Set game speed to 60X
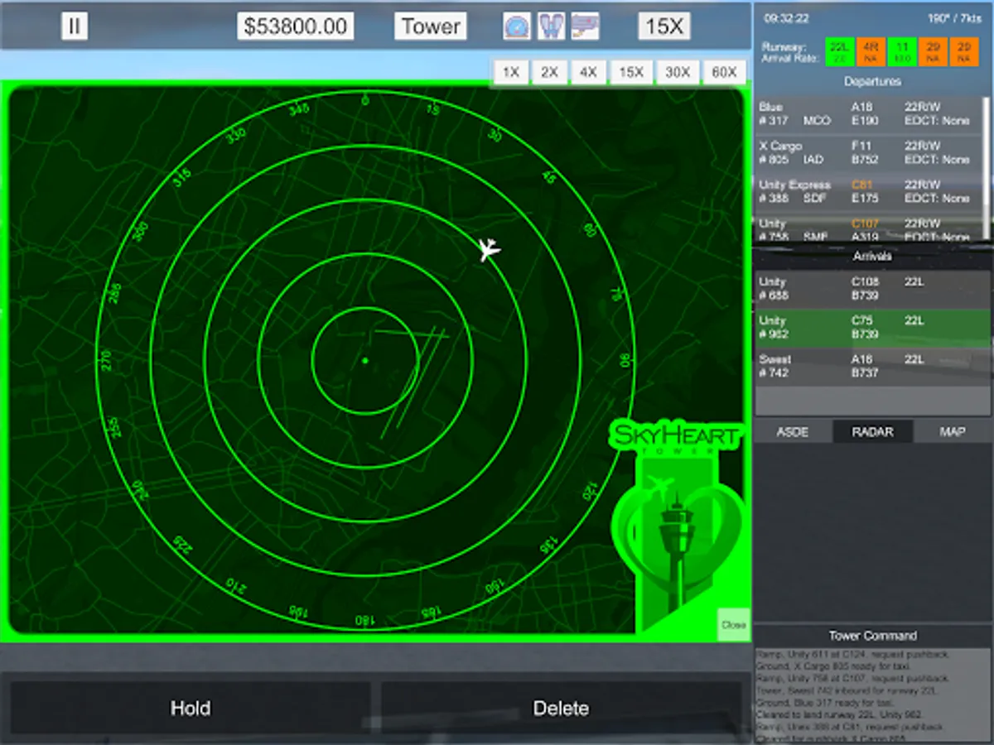The image size is (994, 745). coord(724,73)
